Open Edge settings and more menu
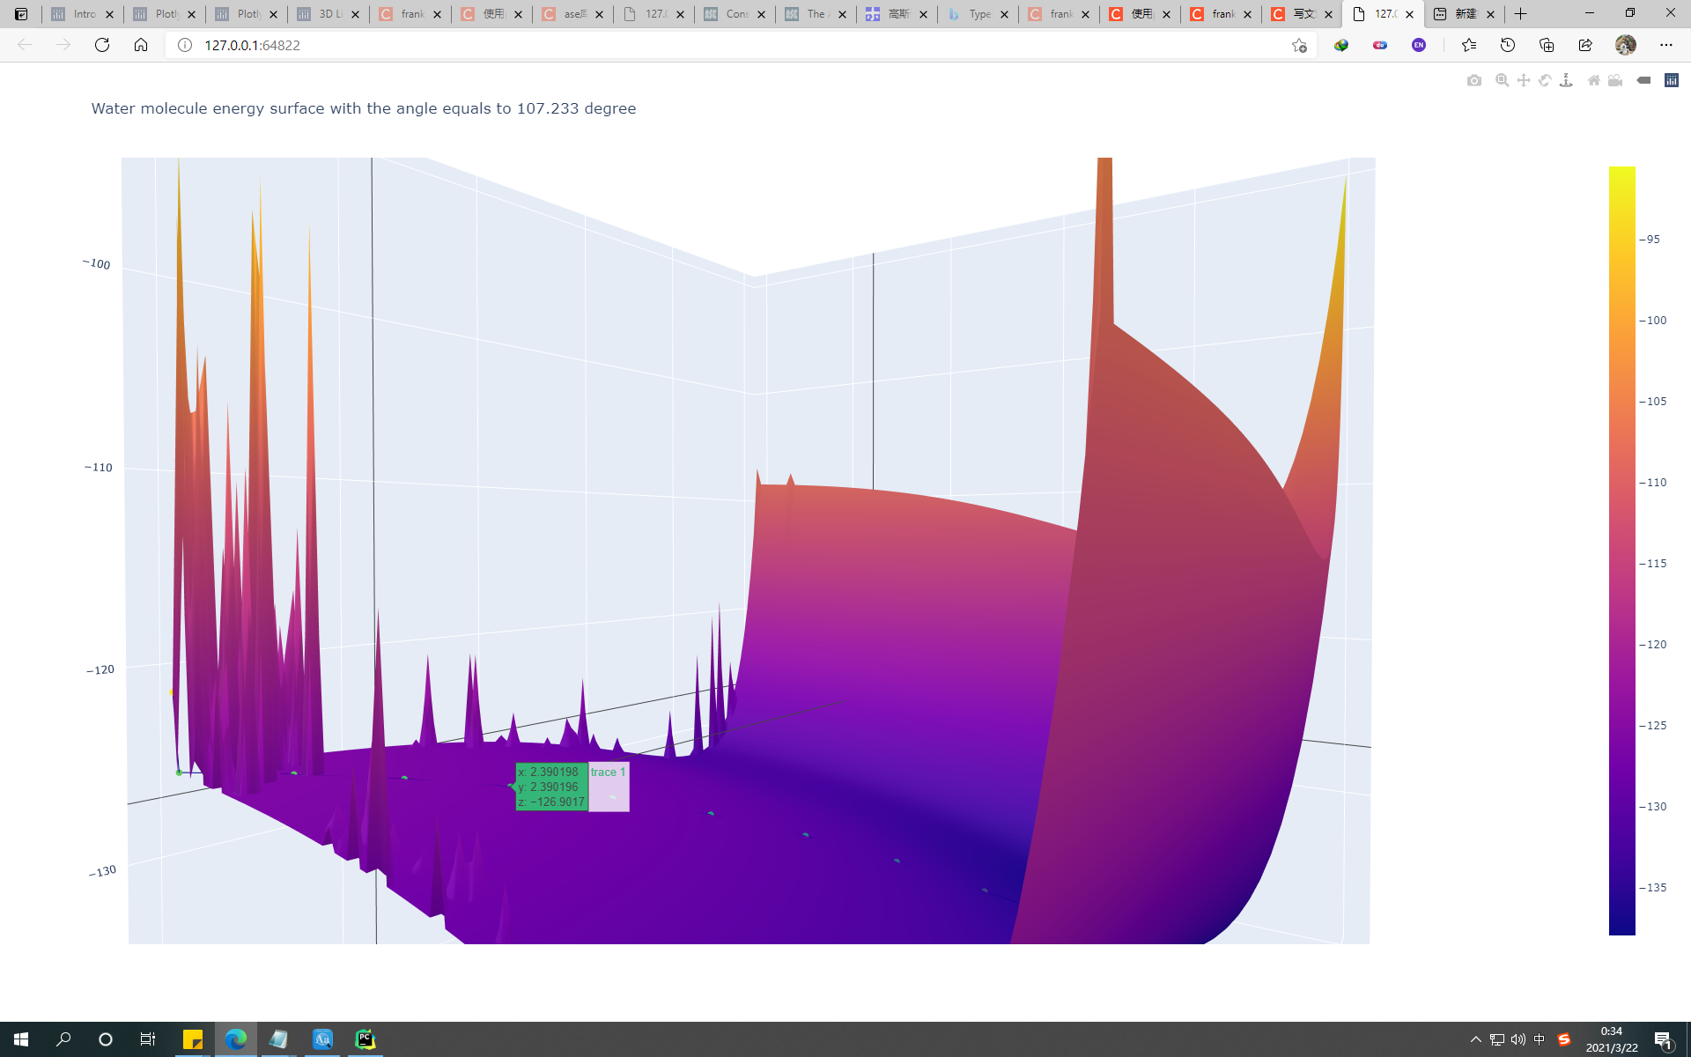1691x1057 pixels. click(1665, 45)
